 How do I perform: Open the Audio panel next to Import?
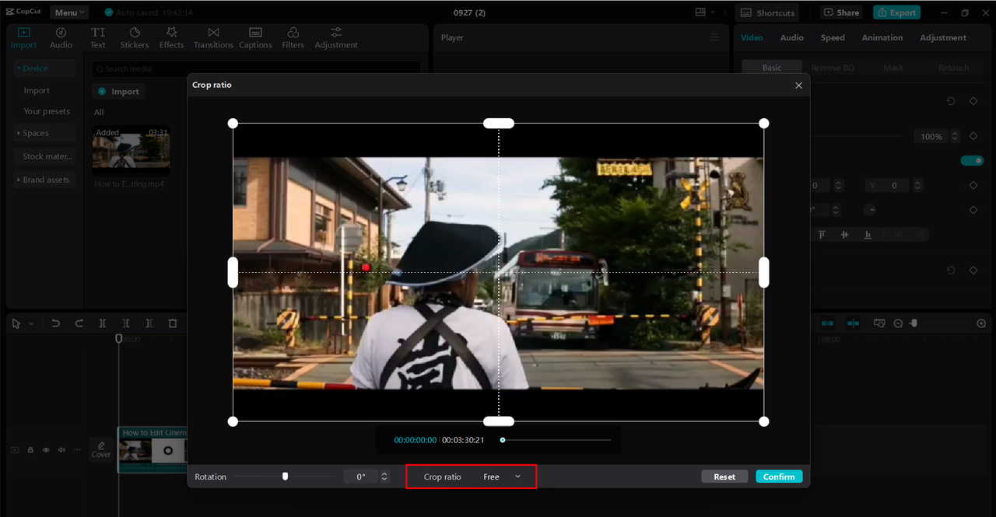(61, 37)
